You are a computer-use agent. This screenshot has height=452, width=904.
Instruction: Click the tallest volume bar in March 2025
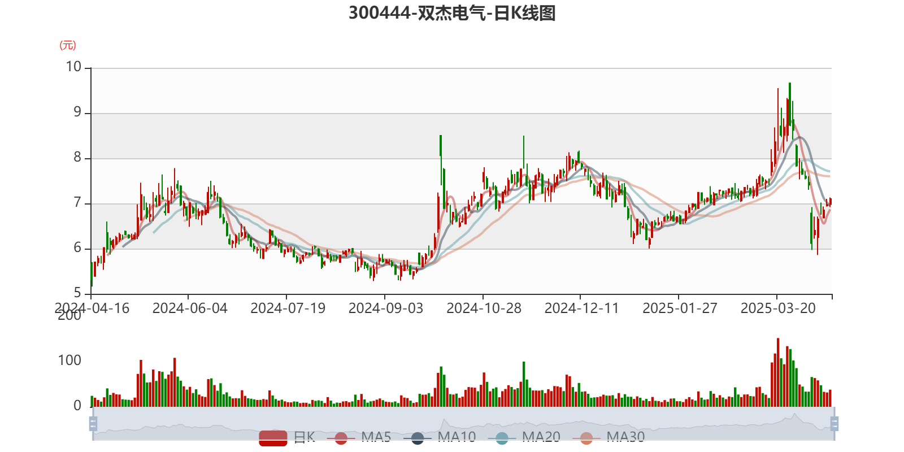[x=778, y=372]
